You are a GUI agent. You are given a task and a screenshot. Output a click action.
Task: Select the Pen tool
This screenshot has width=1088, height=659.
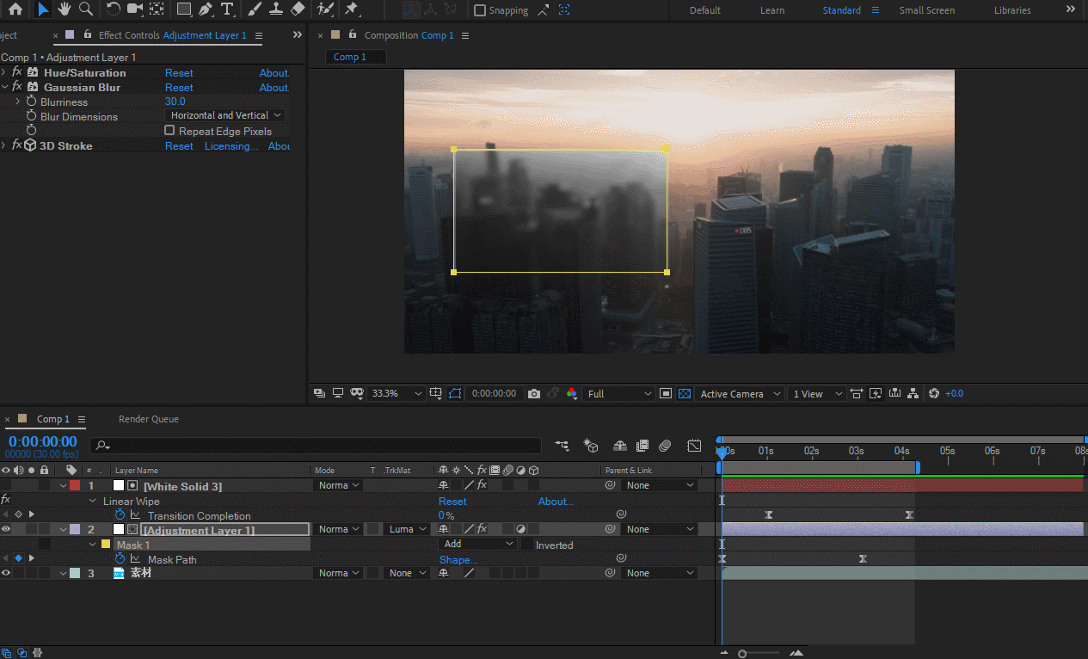pyautogui.click(x=206, y=9)
